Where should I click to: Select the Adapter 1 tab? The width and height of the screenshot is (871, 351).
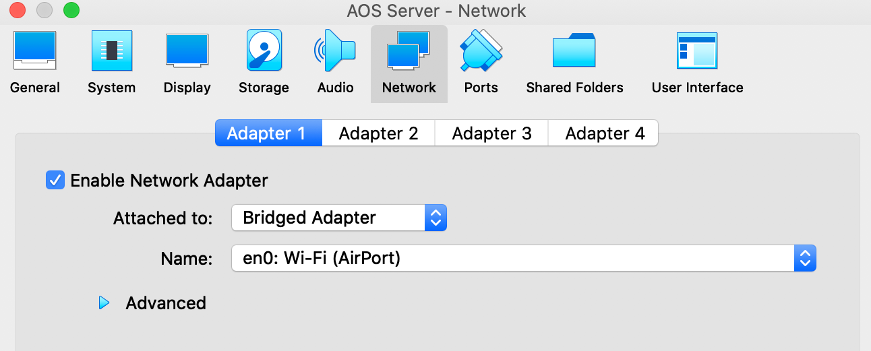[x=266, y=133]
